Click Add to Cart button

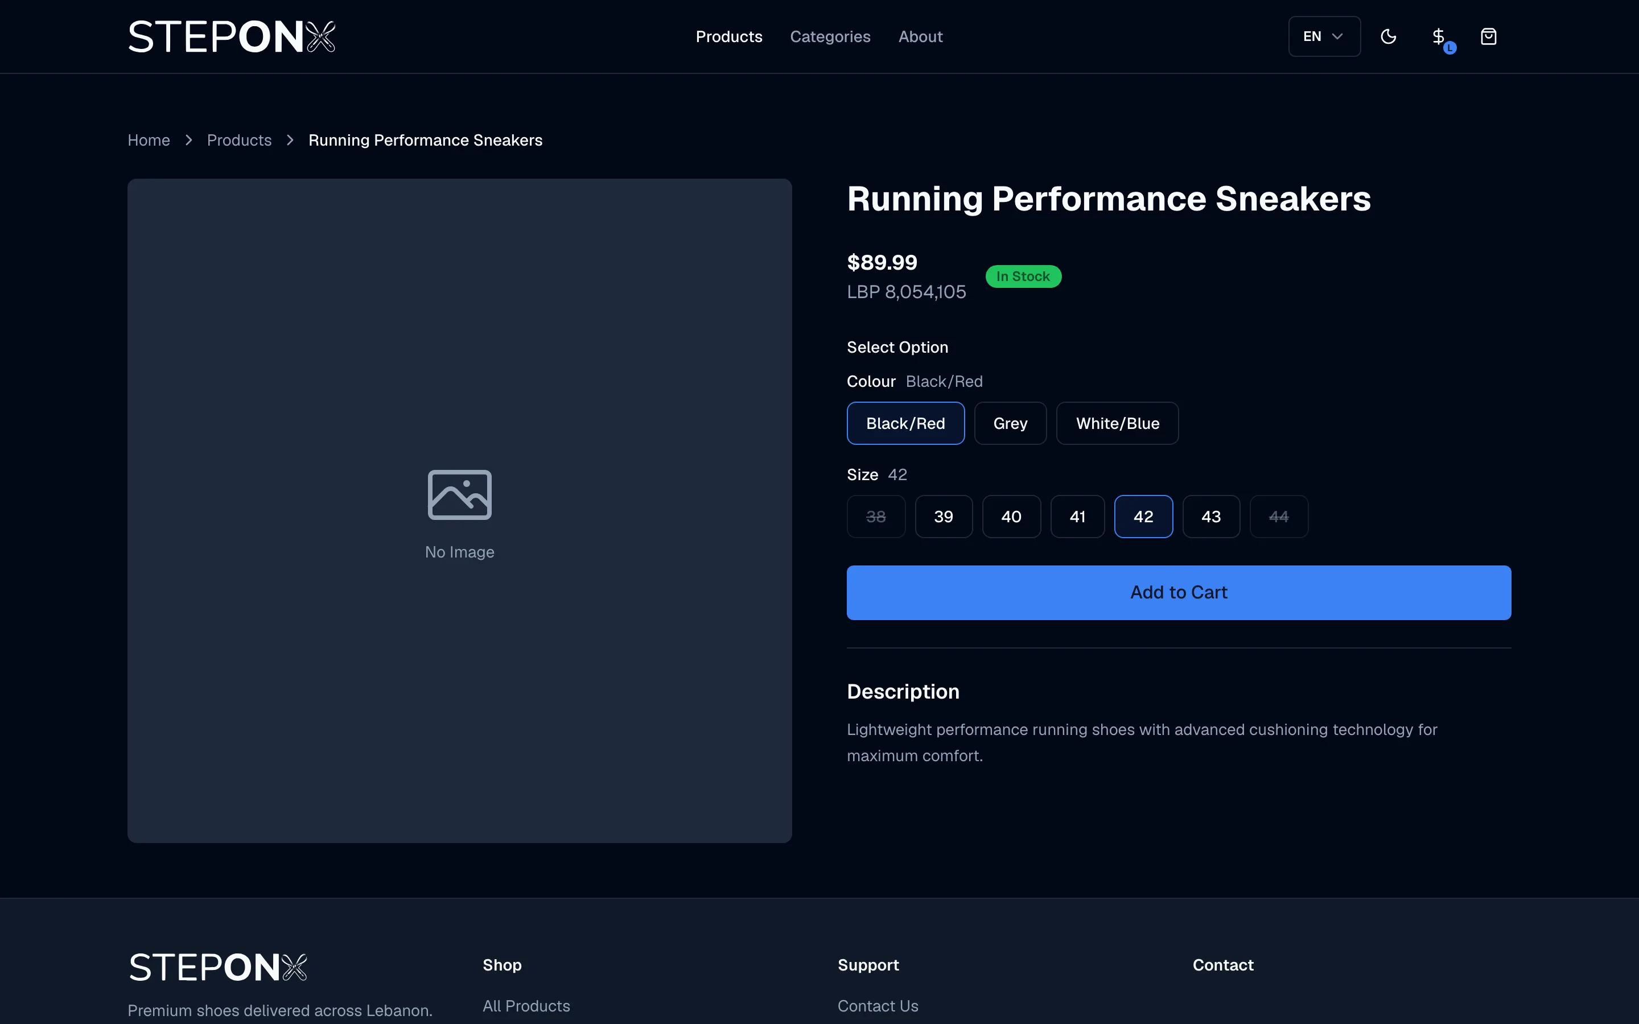click(1179, 593)
